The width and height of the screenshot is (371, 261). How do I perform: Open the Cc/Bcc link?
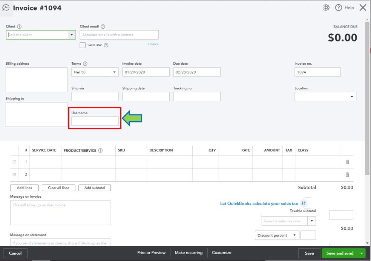tap(153, 44)
